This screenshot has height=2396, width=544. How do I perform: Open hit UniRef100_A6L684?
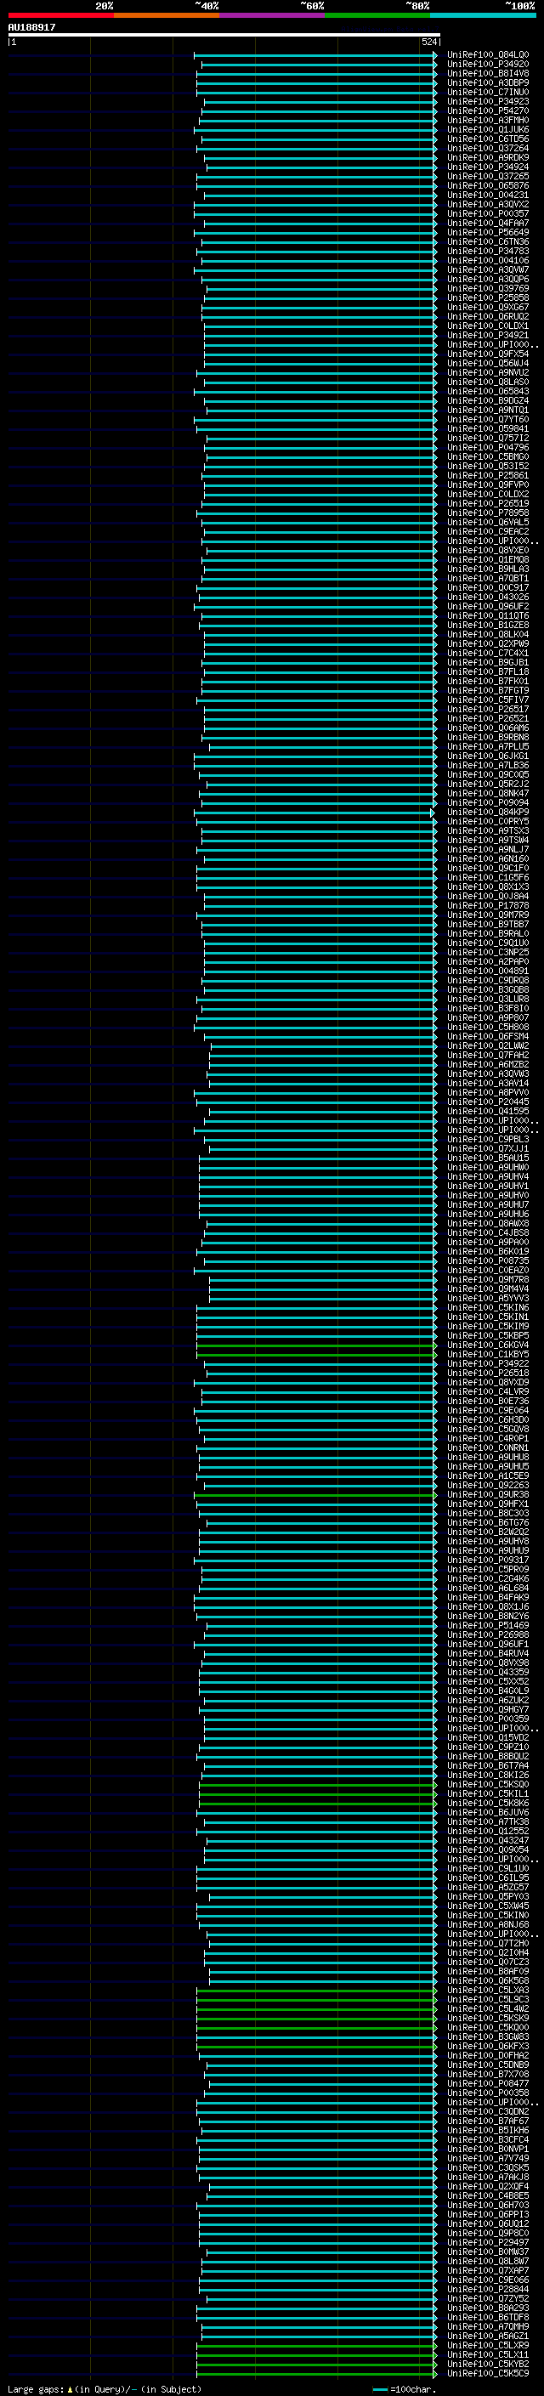[488, 1588]
